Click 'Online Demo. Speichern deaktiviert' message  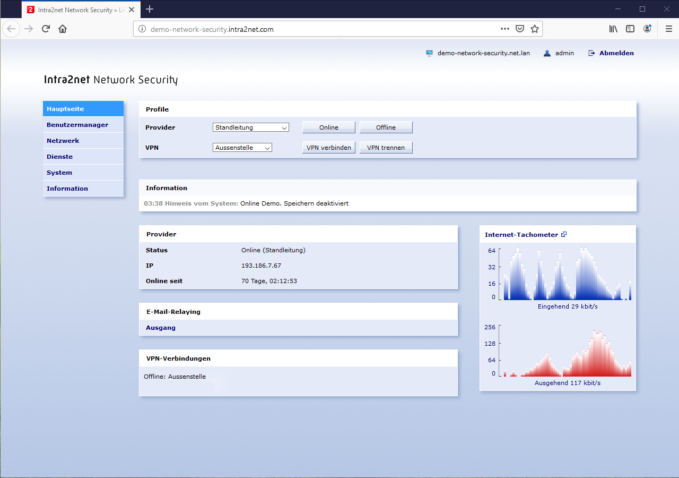[294, 203]
